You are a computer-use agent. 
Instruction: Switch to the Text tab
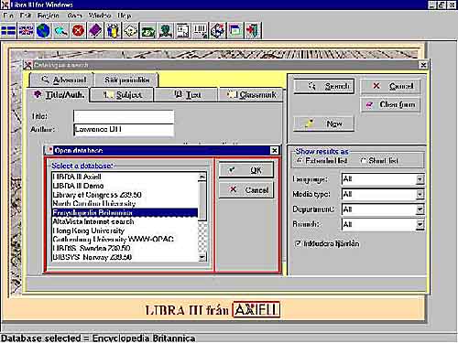187,95
